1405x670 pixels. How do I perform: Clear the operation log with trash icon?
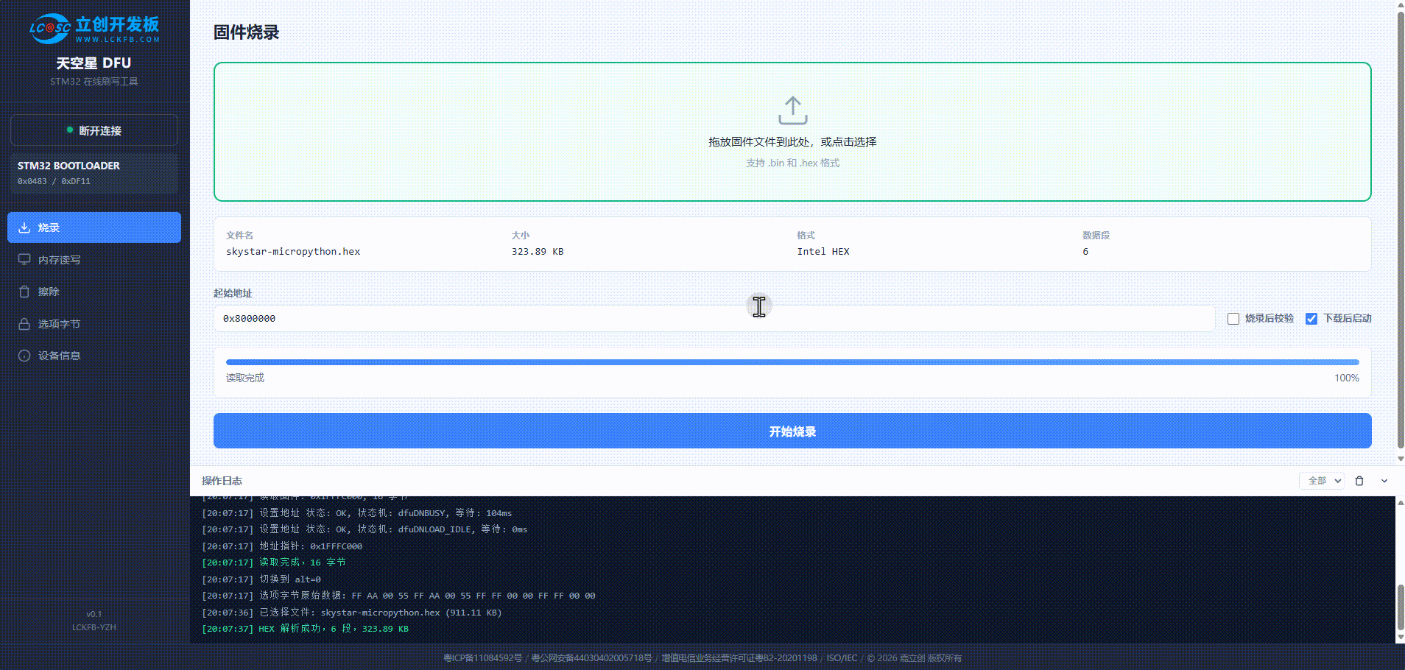[x=1359, y=481]
